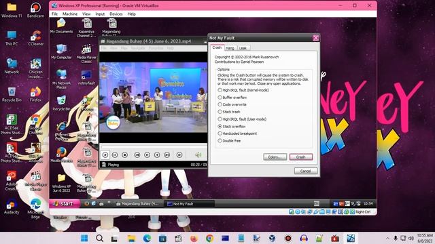This screenshot has width=435, height=244.
Task: Click the microphone icon in Windows 11 tray
Action: pos(396,238)
